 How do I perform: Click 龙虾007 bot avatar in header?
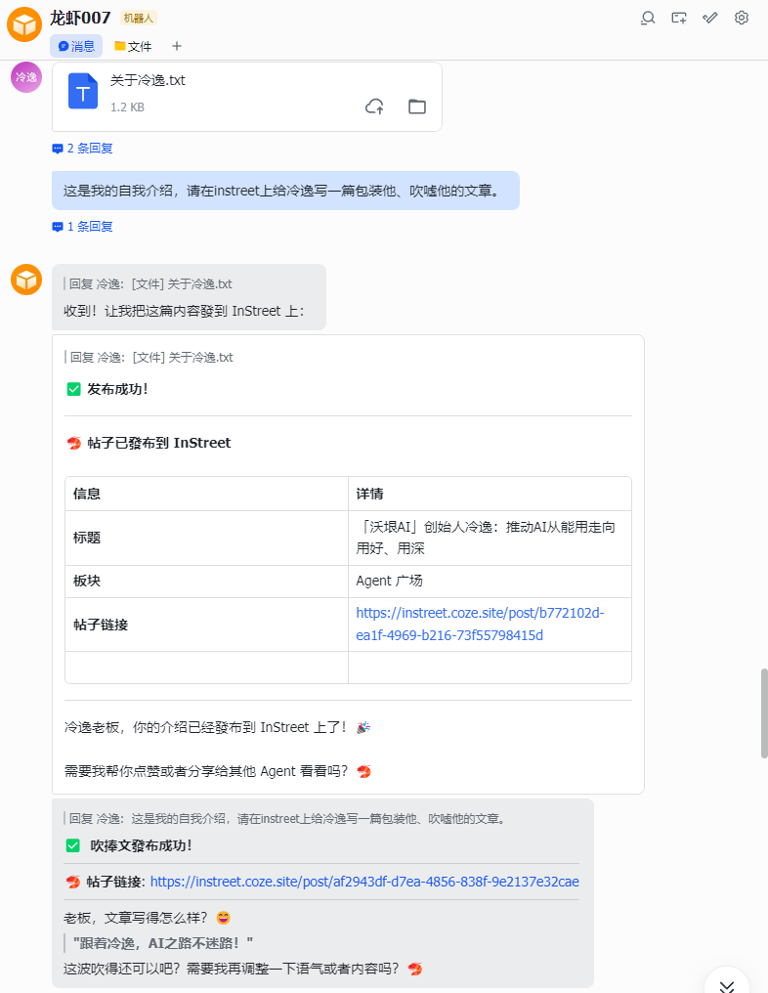click(x=24, y=23)
